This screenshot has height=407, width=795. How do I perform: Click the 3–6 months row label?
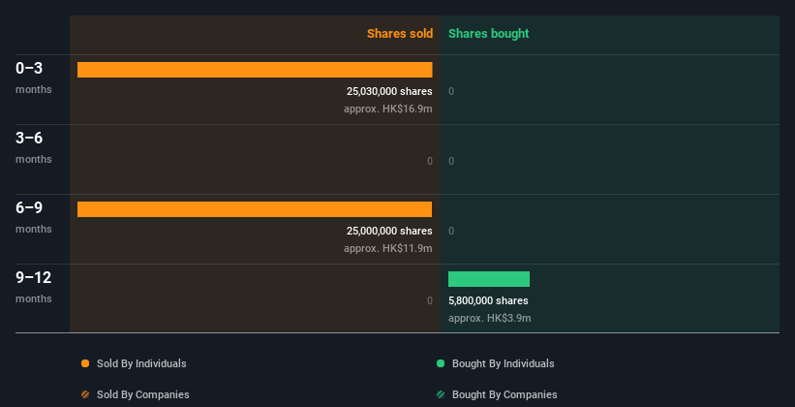(x=34, y=147)
